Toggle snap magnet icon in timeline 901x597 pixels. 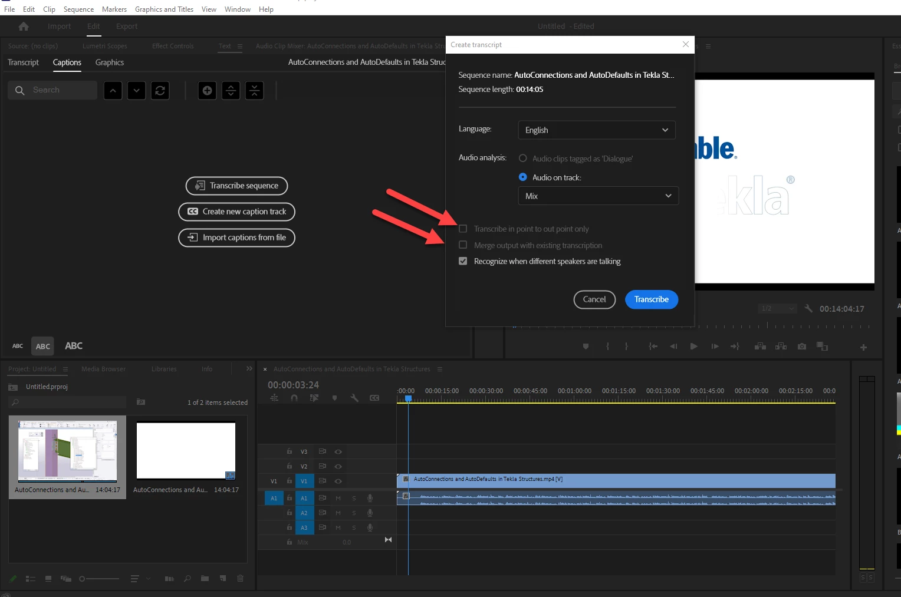tap(294, 398)
